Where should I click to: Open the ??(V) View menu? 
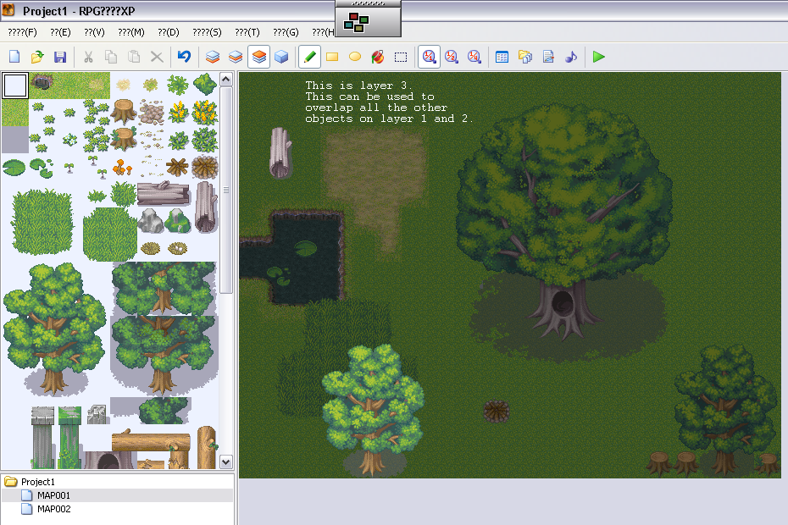(95, 32)
